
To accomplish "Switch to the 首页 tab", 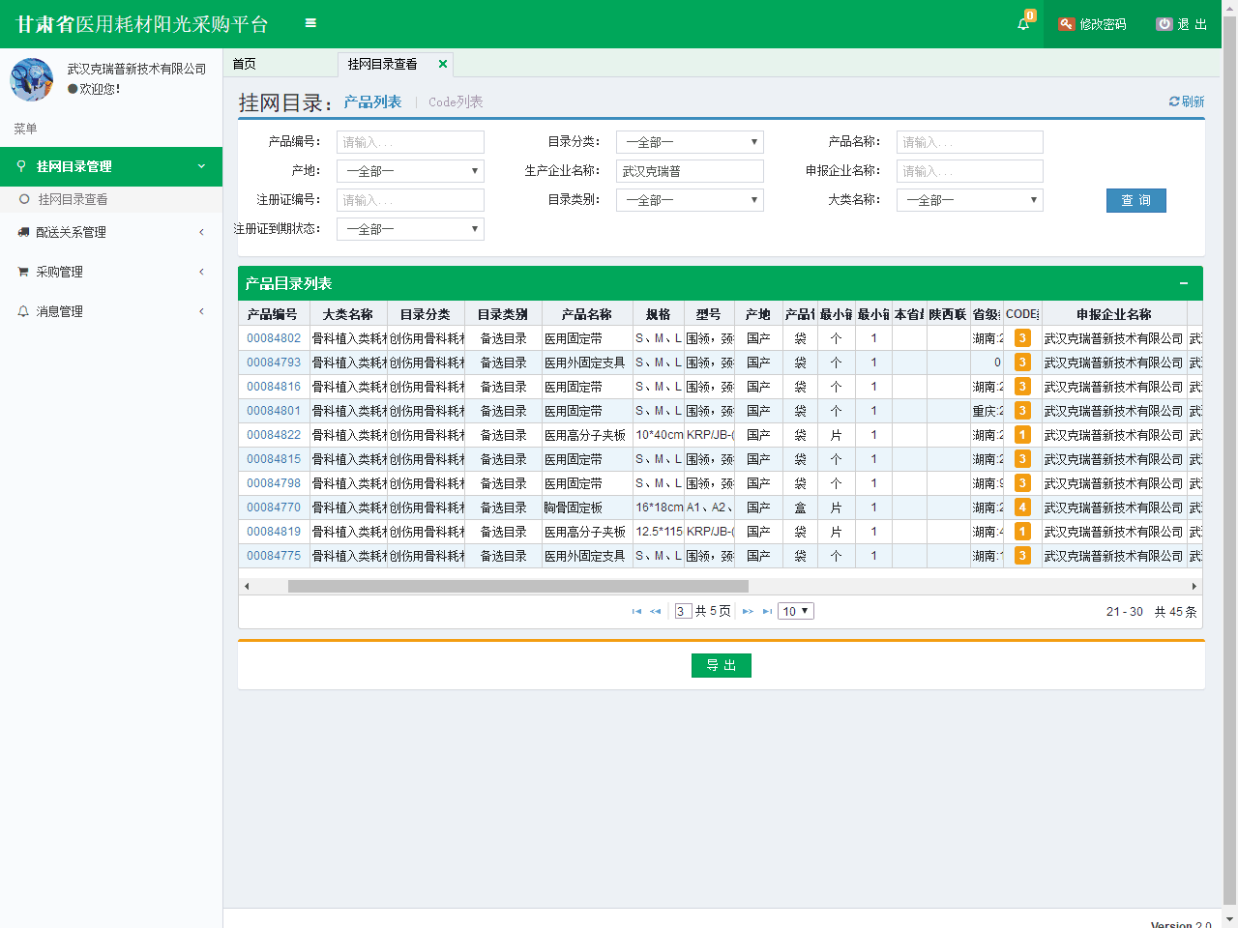I will 245,64.
